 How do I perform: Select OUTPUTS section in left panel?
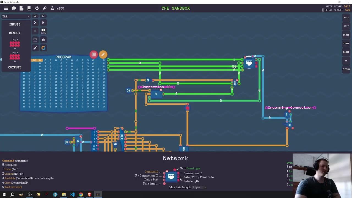point(15,67)
